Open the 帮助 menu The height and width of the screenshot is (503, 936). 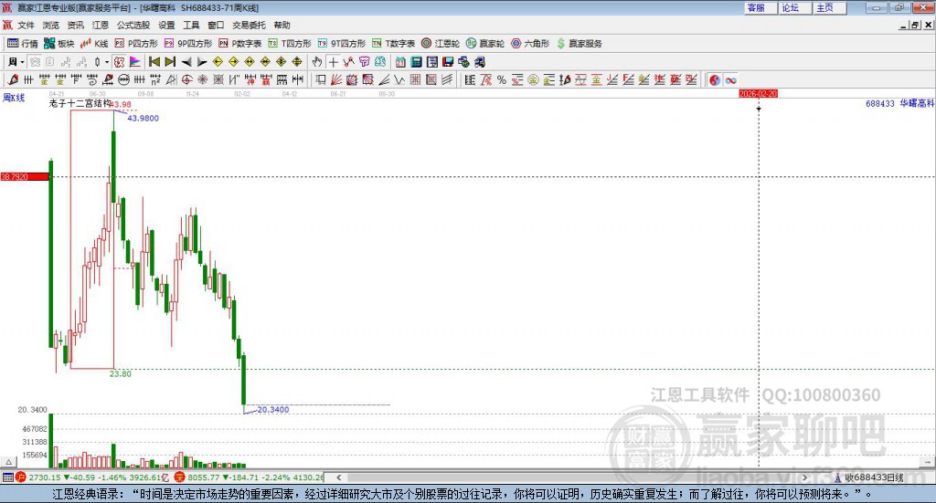(x=282, y=25)
